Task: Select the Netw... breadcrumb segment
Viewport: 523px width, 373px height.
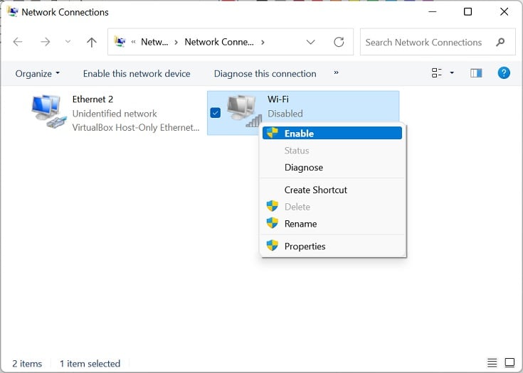Action: (154, 42)
